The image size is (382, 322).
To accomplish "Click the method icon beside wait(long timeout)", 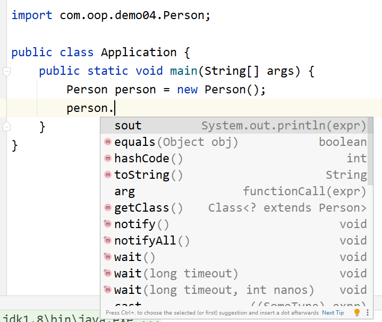I will tap(108, 273).
